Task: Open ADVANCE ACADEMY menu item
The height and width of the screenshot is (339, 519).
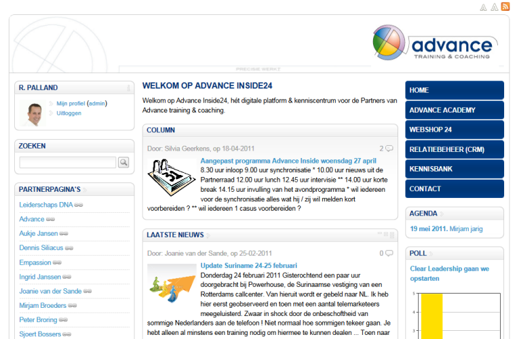Action: click(455, 110)
